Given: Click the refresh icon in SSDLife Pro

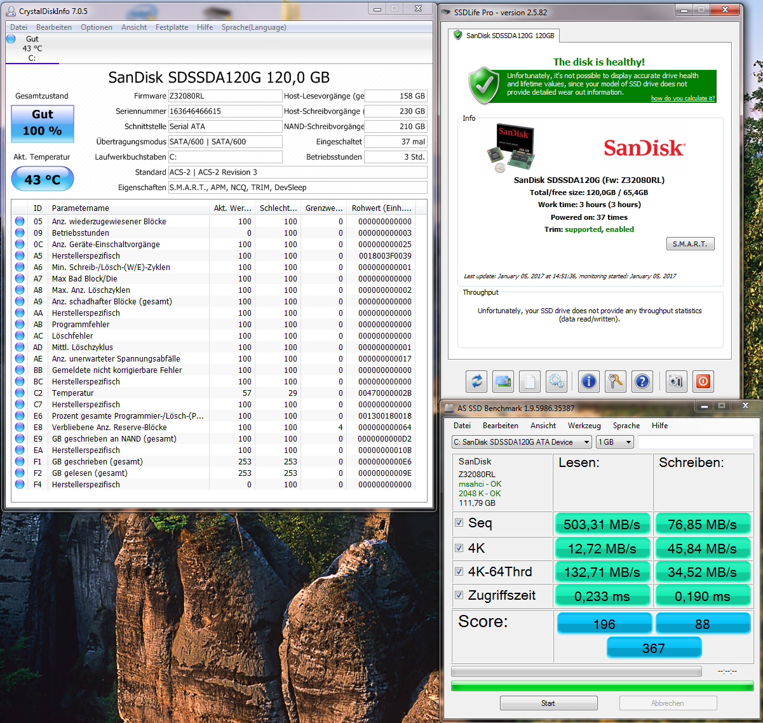Looking at the screenshot, I should click(476, 381).
